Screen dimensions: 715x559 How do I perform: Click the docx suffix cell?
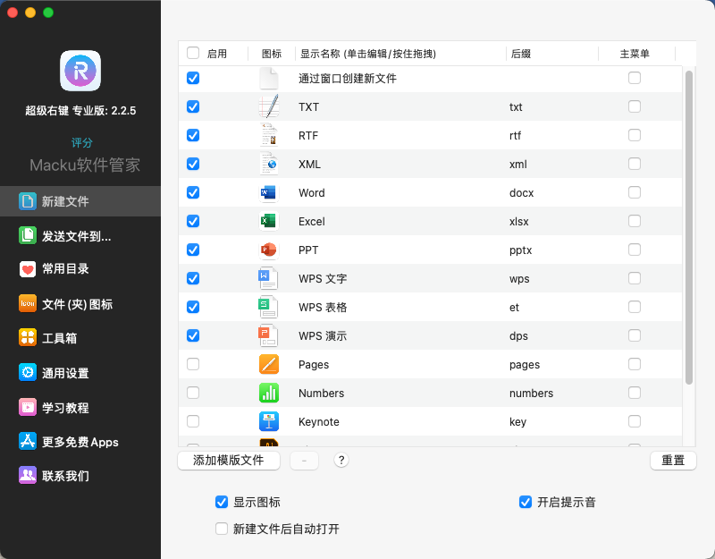tap(521, 193)
